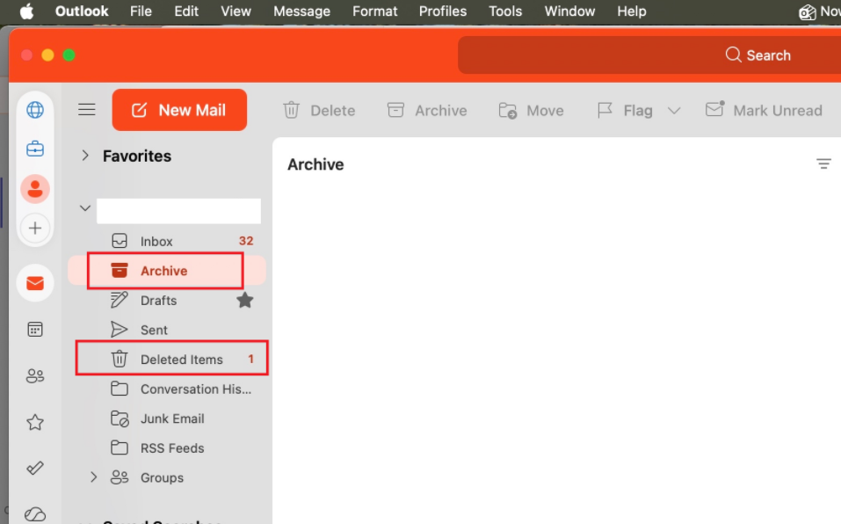Image resolution: width=841 pixels, height=524 pixels.
Task: Click the Delete toolbar button
Action: (x=319, y=110)
